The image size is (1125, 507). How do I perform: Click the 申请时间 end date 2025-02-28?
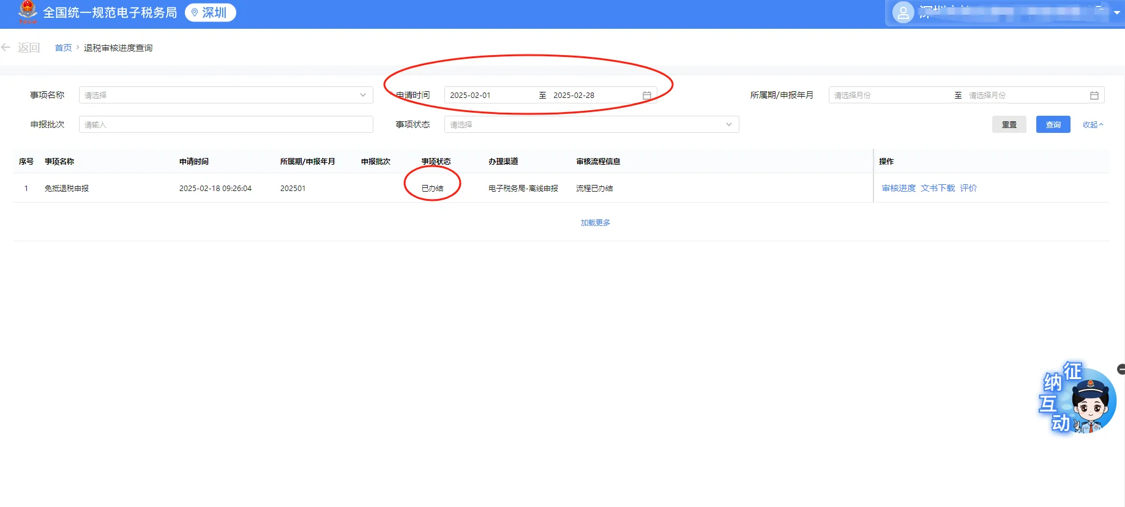pos(574,96)
